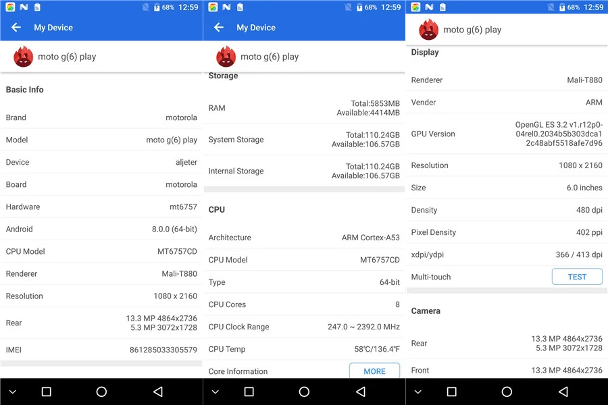Tap the AnTuTu logo in the middle screenshot
Screen dimensions: 608x405
tap(226, 57)
